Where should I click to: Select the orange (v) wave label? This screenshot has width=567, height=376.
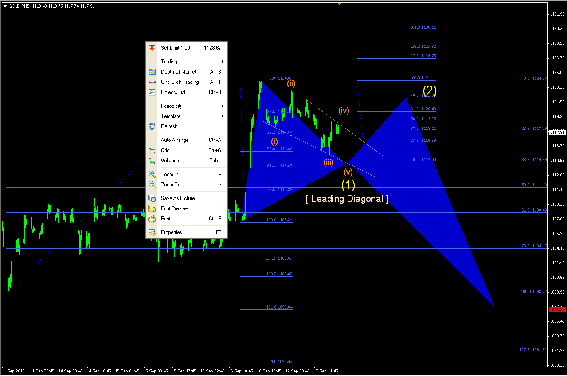(348, 172)
